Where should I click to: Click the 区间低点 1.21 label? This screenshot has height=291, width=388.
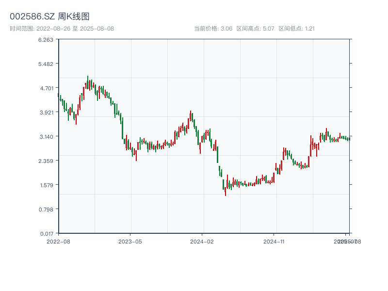click(297, 29)
